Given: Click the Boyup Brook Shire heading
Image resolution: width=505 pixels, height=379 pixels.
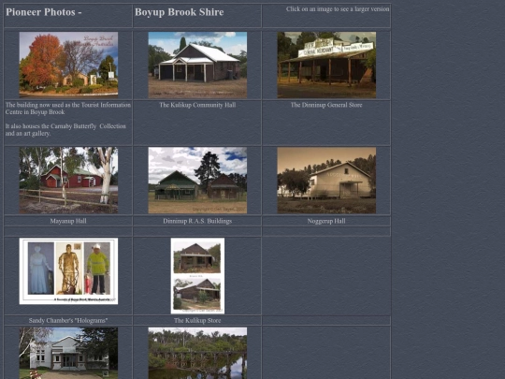Looking at the screenshot, I should click(x=179, y=12).
